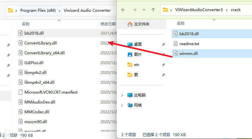Unpin the 图 folder pin icon
252x139 pixels.
tap(163, 75)
